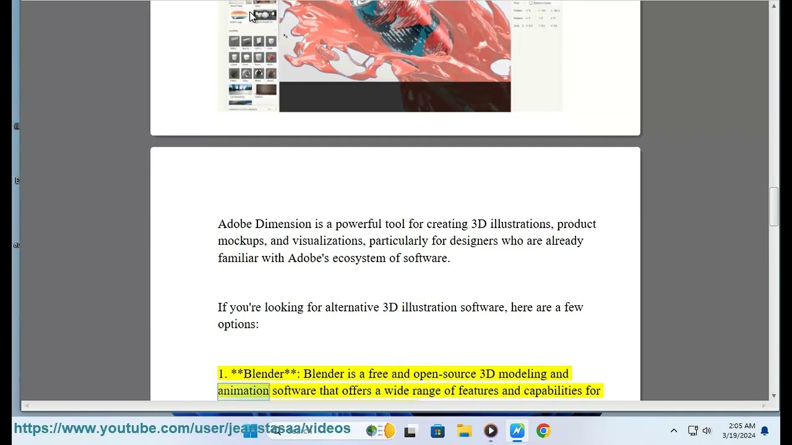Select the embedded Adobe Dimension screenshot image
792x445 pixels.
click(x=390, y=56)
